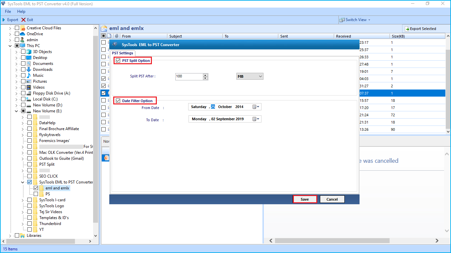Expand the Libraries tree node

click(10, 236)
